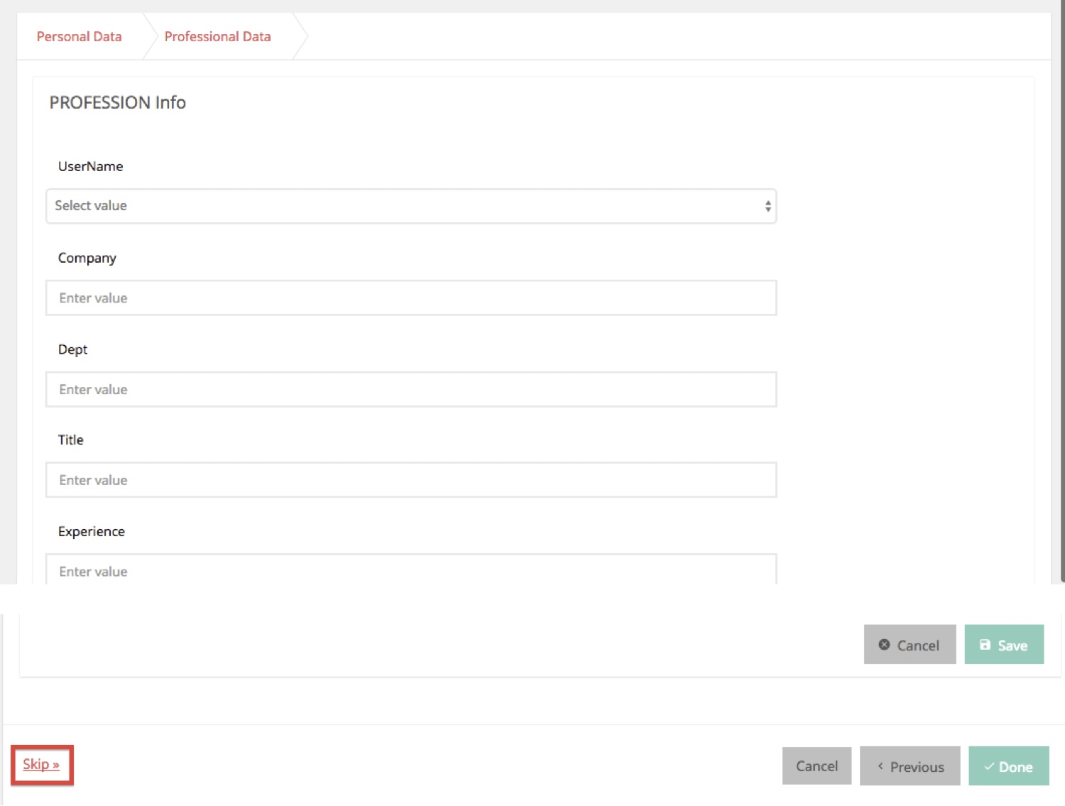Click the Experience input field
Image resolution: width=1065 pixels, height=806 pixels.
click(410, 571)
